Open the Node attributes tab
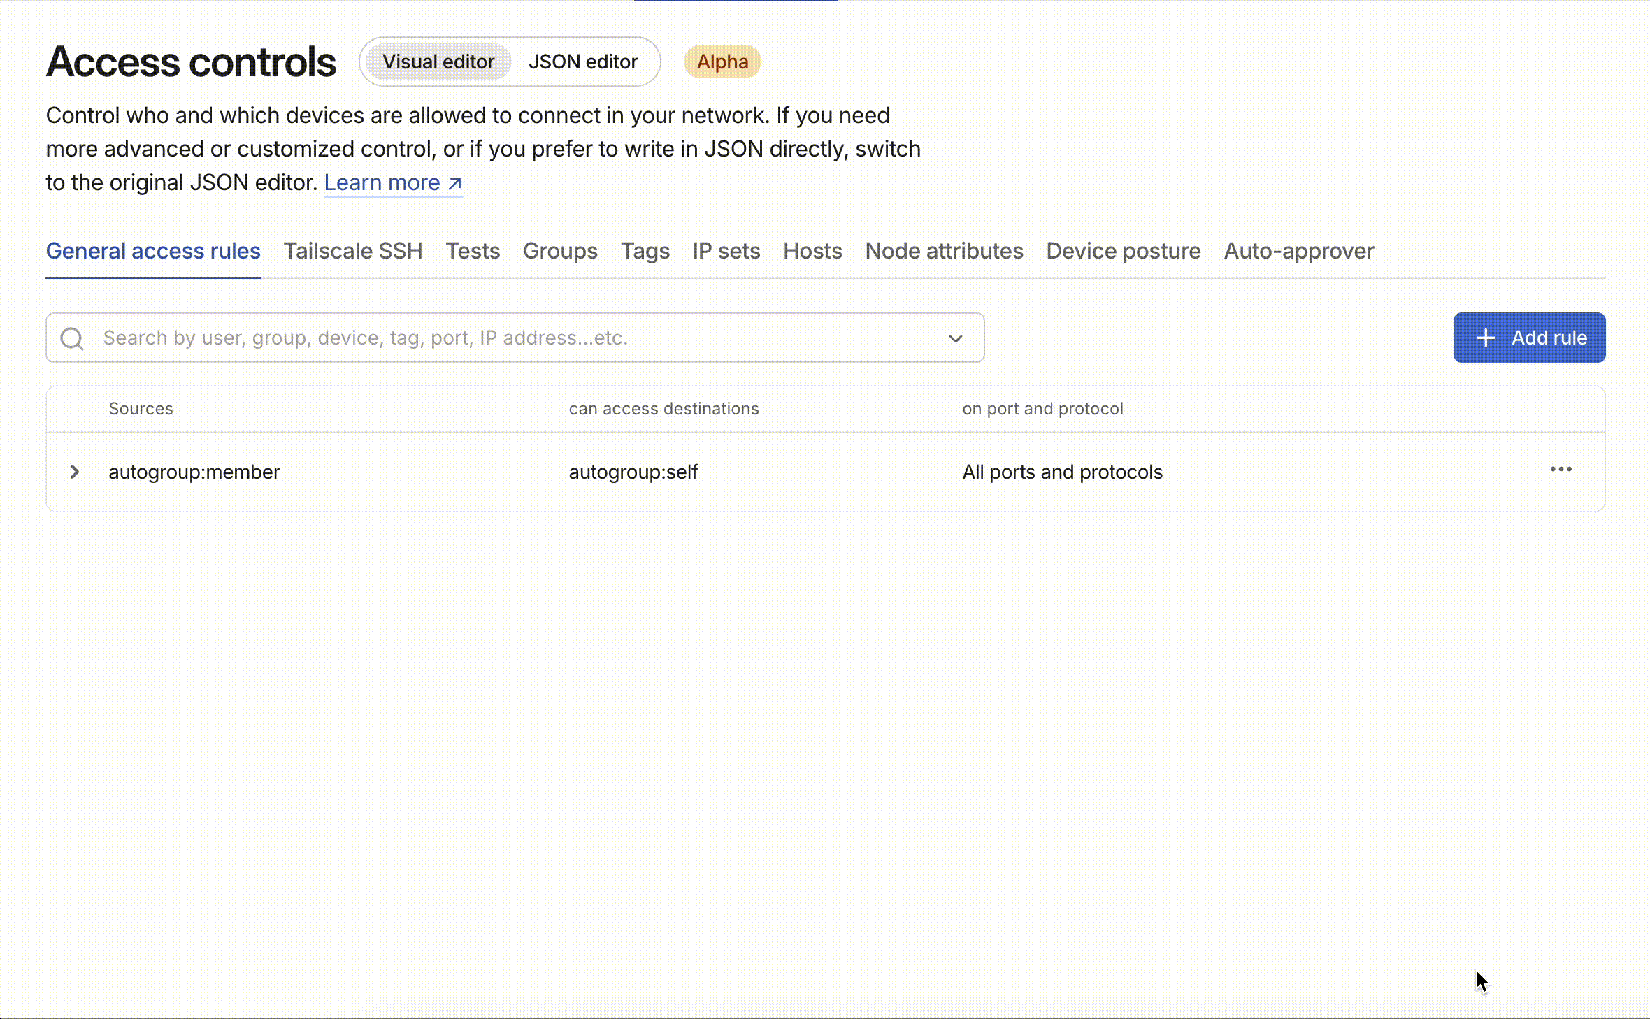This screenshot has height=1019, width=1650. [x=944, y=251]
